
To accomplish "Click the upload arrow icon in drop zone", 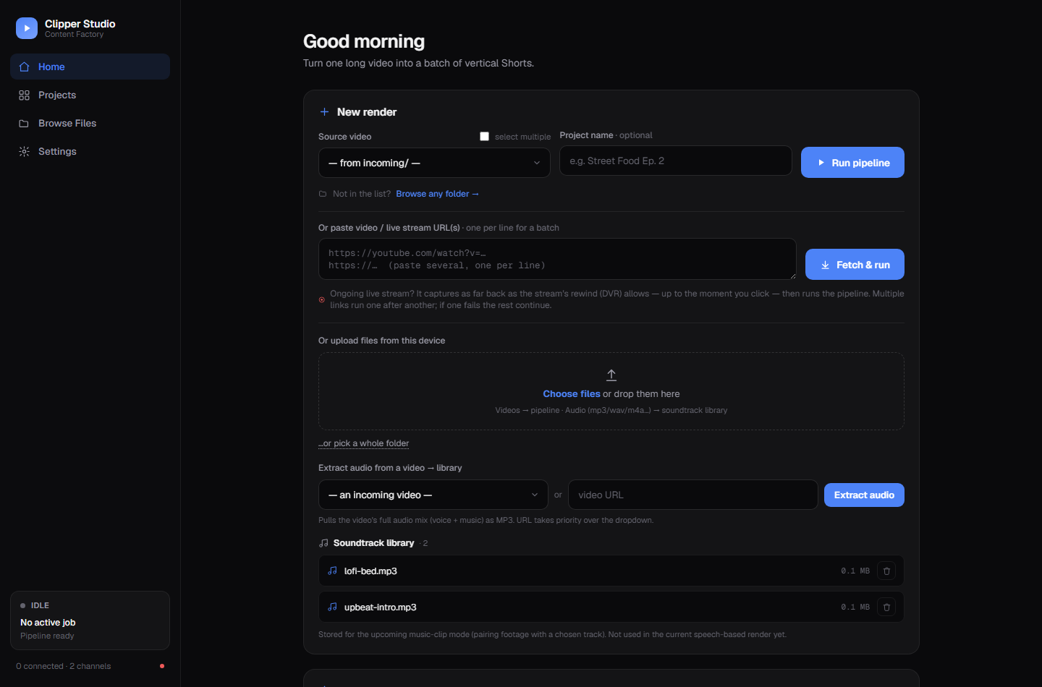I will pos(611,375).
